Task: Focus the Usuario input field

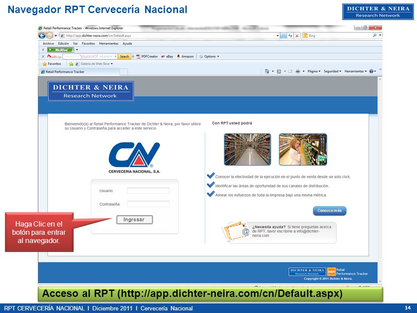Action: [148, 191]
